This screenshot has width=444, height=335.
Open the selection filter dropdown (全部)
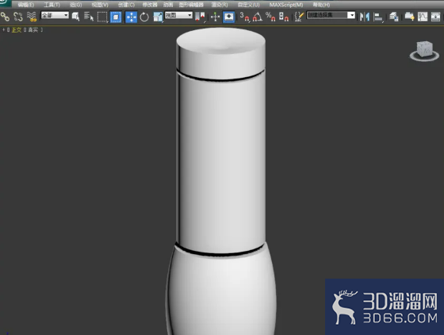pos(55,15)
